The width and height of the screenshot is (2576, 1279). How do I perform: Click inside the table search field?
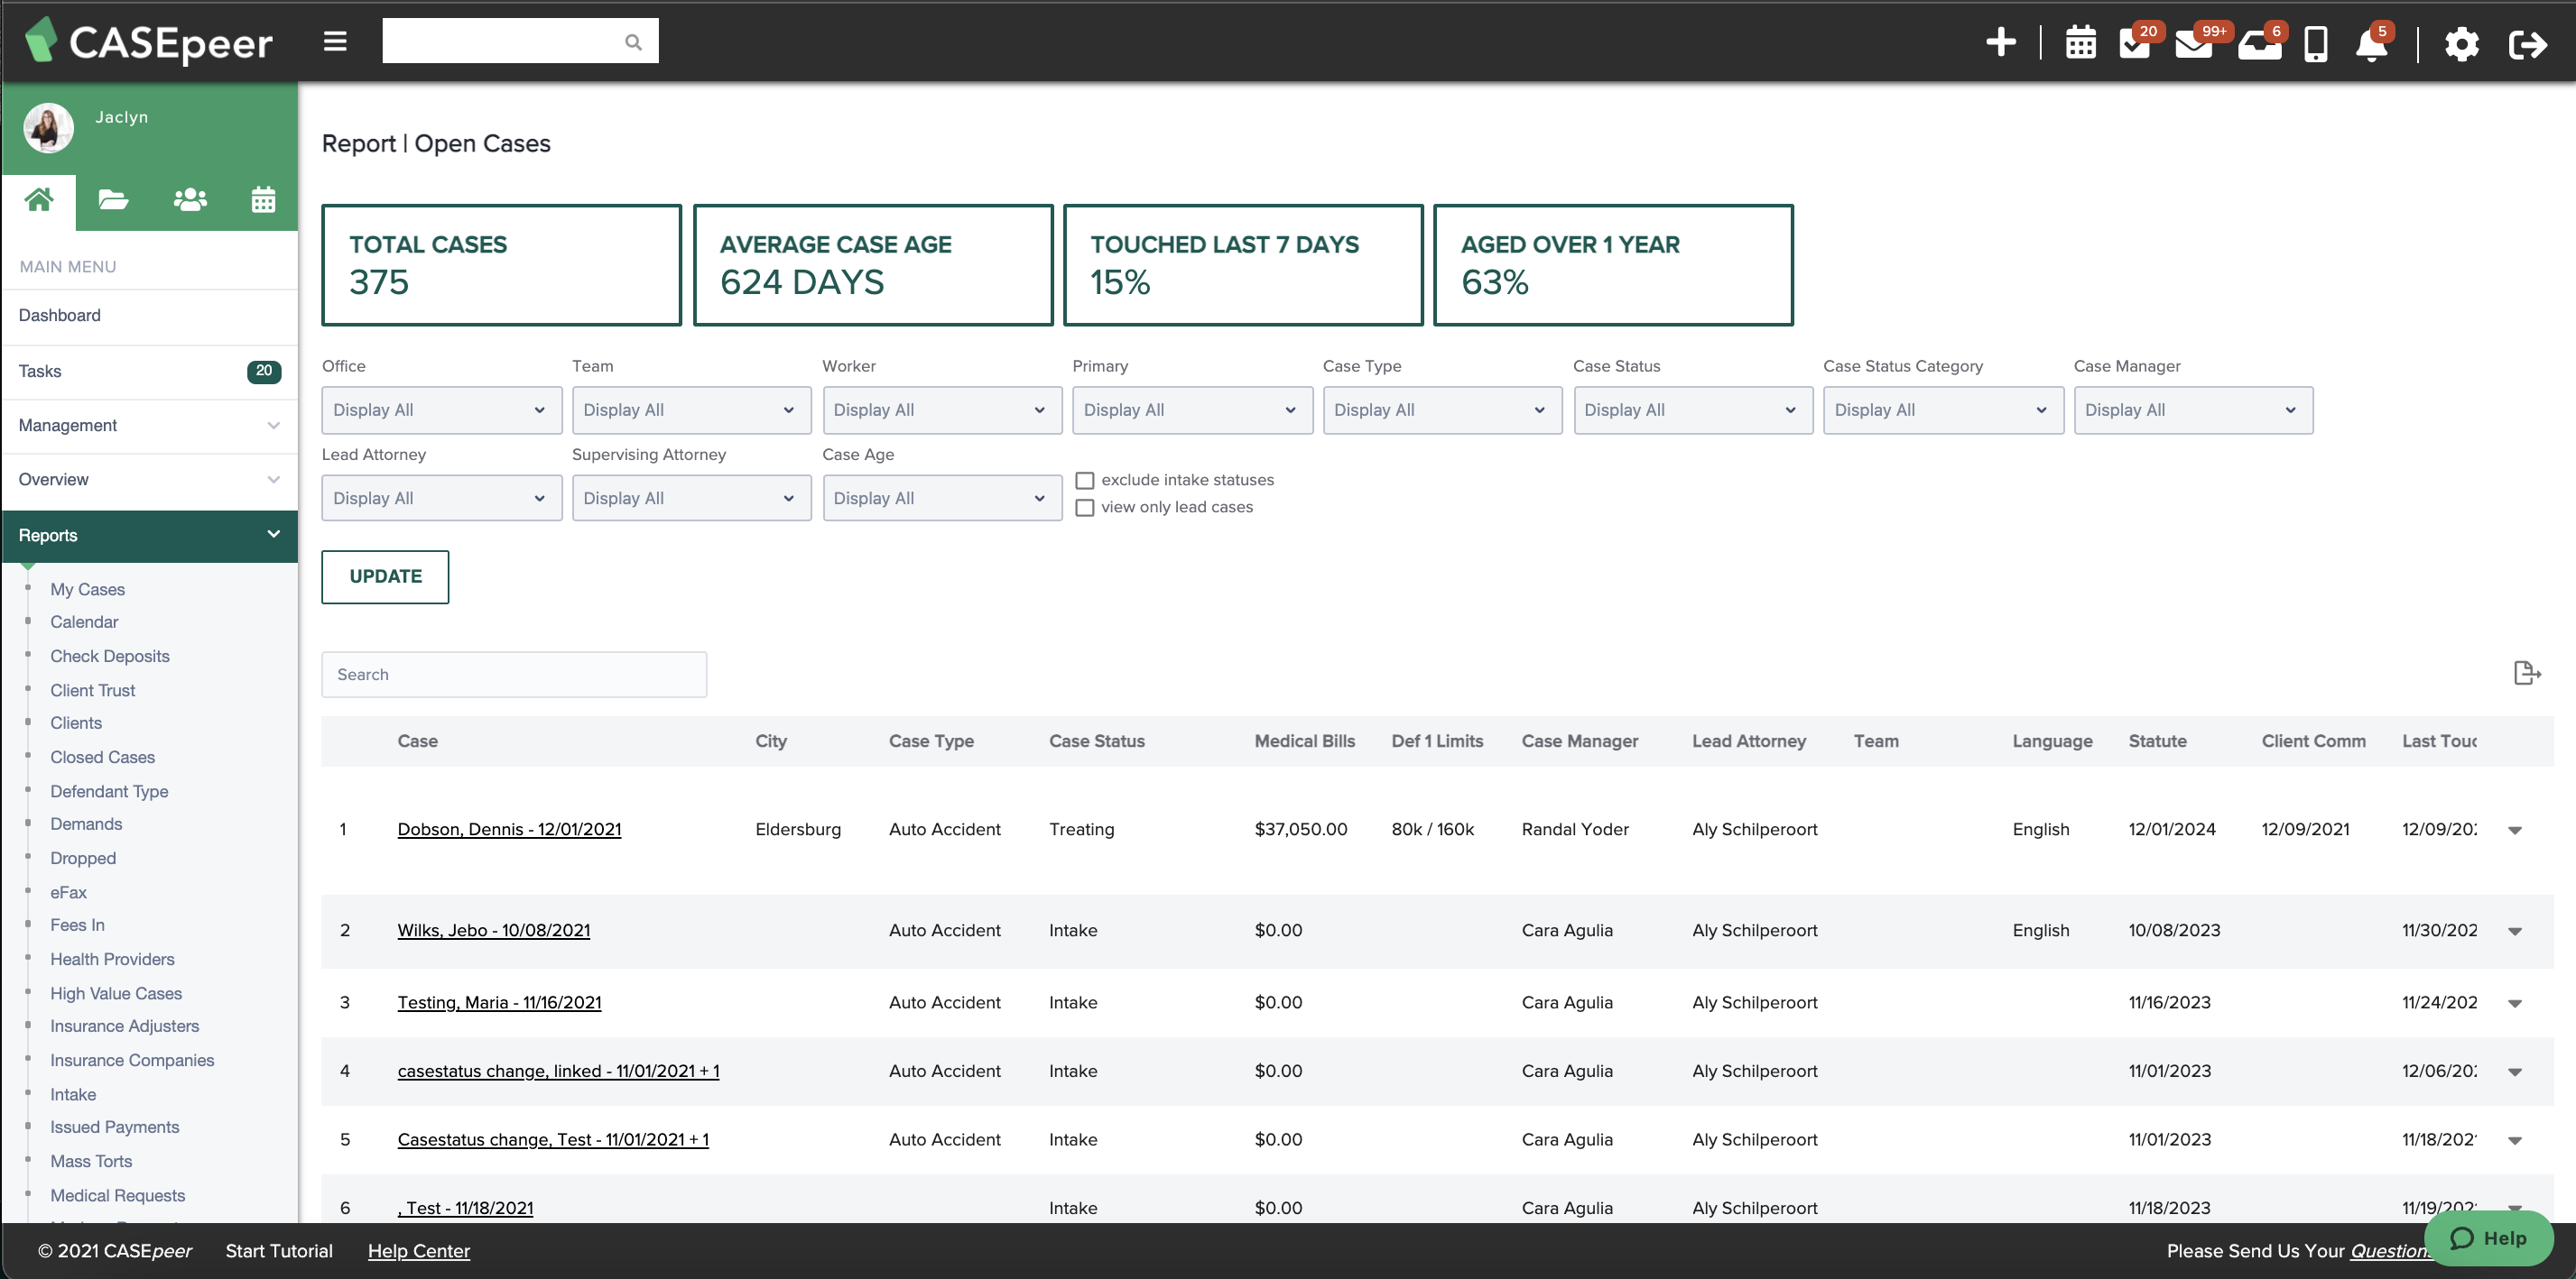coord(513,674)
